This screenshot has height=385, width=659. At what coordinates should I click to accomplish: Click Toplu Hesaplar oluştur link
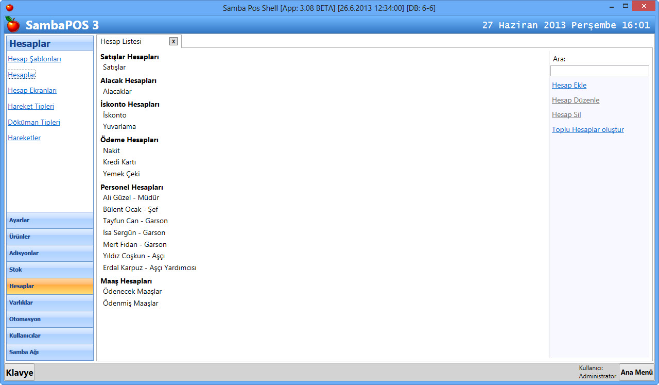pos(587,130)
